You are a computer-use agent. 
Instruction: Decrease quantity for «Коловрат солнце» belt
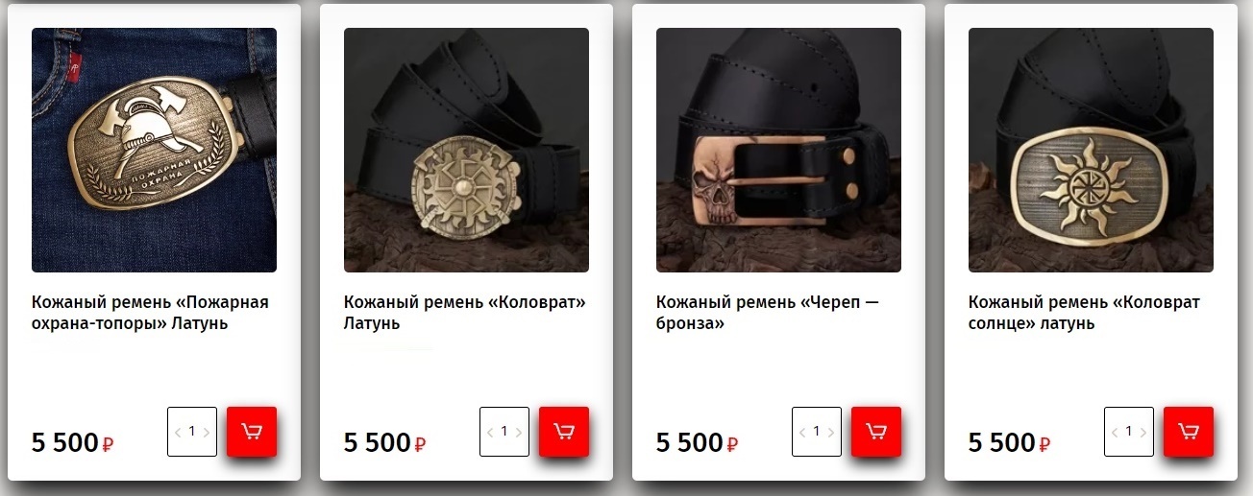(x=1115, y=433)
